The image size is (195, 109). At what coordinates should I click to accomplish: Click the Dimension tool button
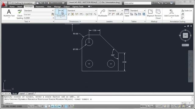click(61, 14)
